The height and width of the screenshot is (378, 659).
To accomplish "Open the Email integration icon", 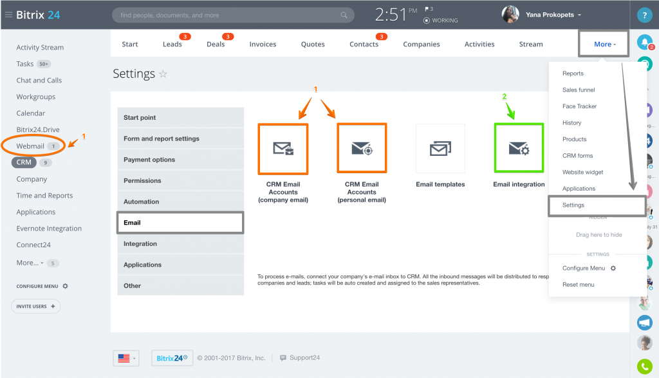I will [x=519, y=148].
